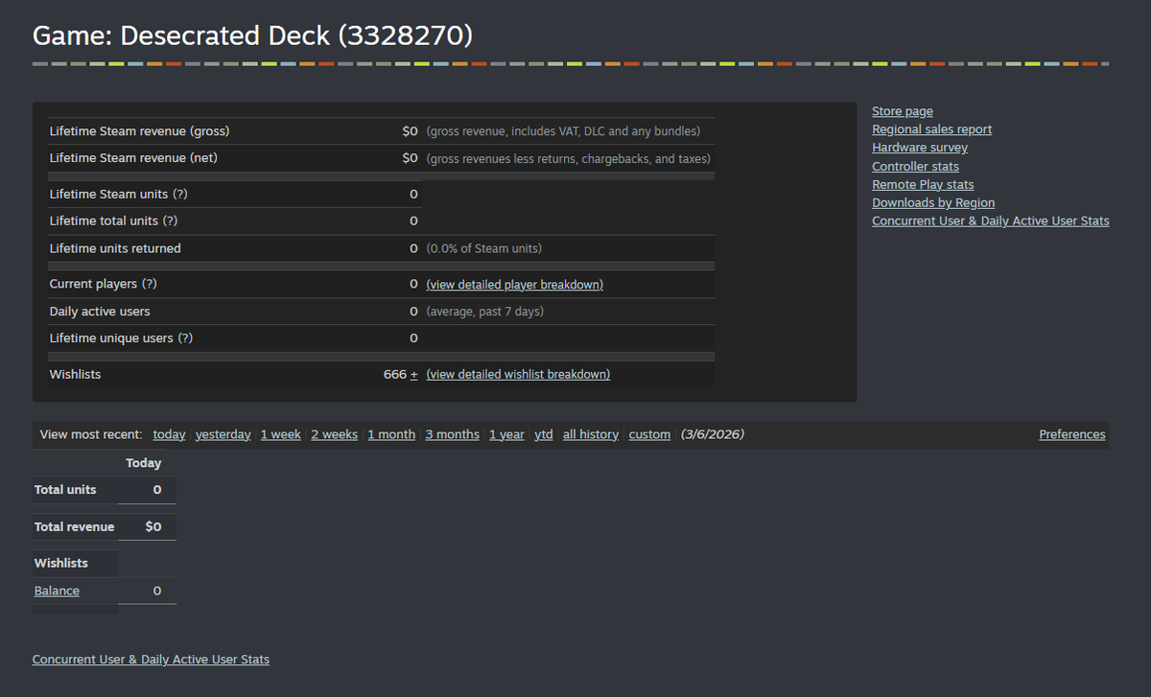The image size is (1151, 697).
Task: Click view detailed player breakdown
Action: 515,285
